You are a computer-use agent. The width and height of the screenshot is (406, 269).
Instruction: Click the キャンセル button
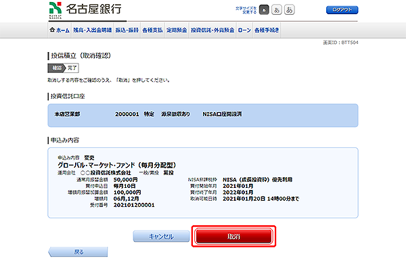161,237
